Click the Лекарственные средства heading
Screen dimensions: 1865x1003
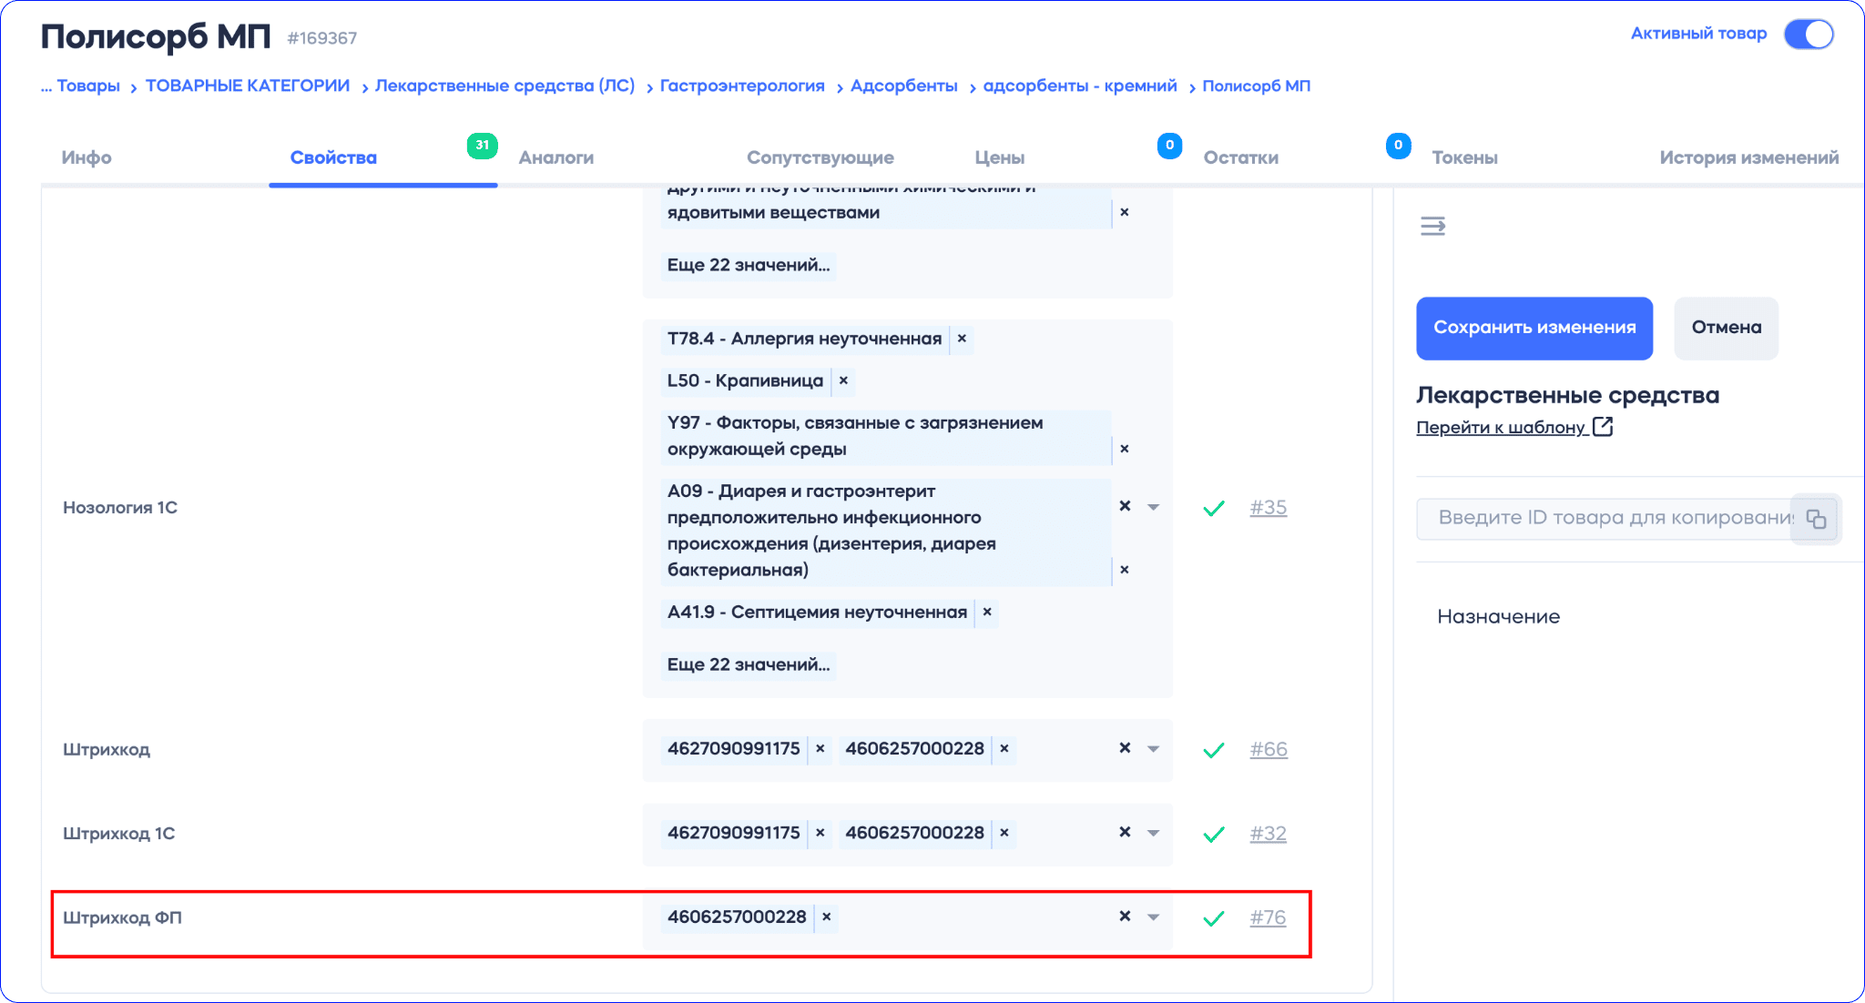1567,396
